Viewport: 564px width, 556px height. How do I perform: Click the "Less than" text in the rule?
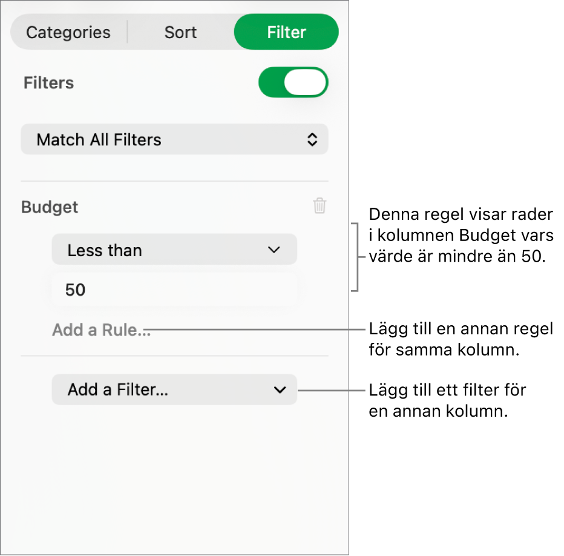pyautogui.click(x=105, y=250)
